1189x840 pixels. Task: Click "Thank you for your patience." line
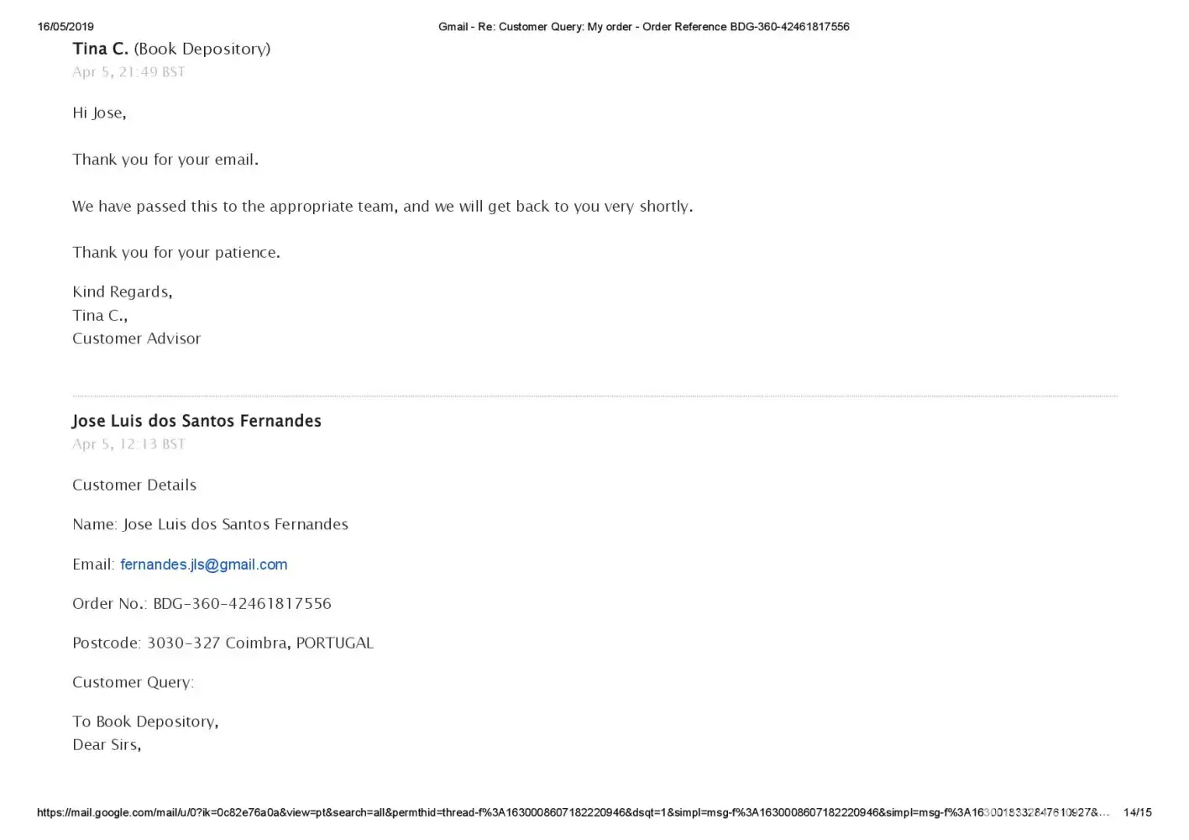point(176,253)
